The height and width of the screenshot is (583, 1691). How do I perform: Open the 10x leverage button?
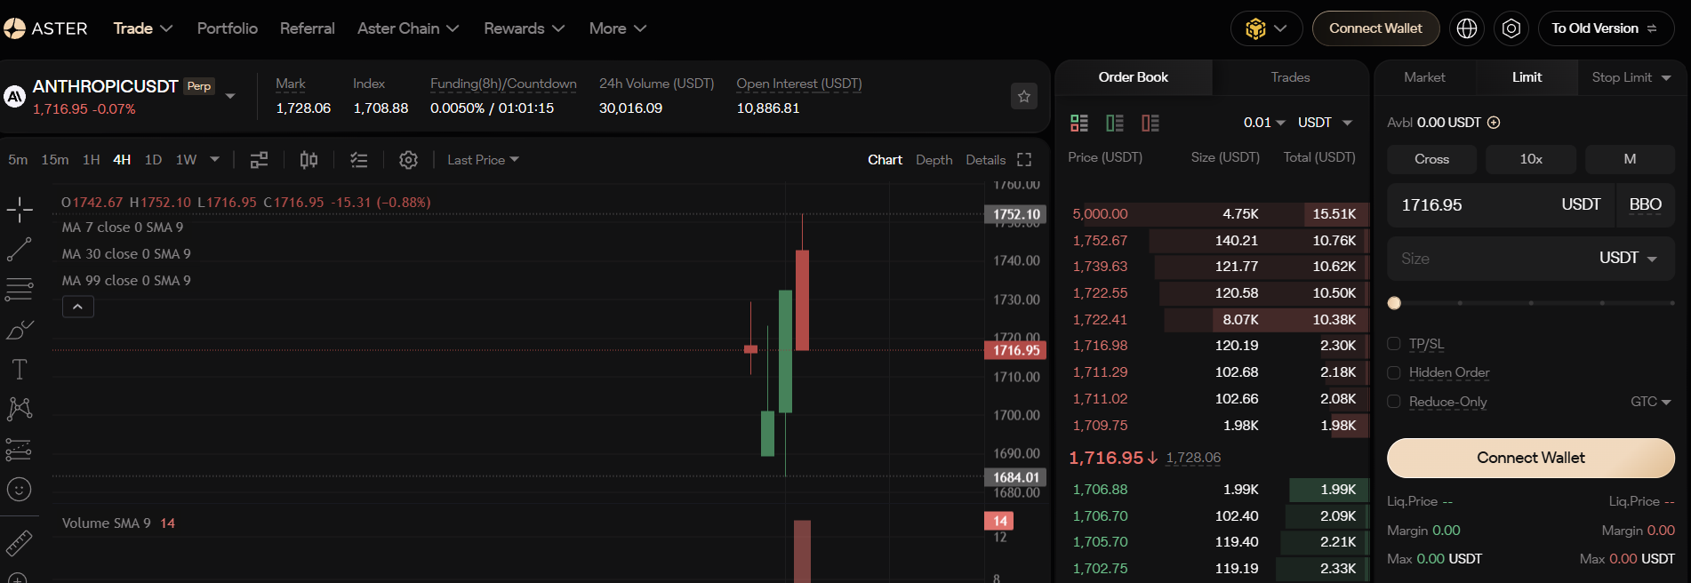click(x=1531, y=159)
